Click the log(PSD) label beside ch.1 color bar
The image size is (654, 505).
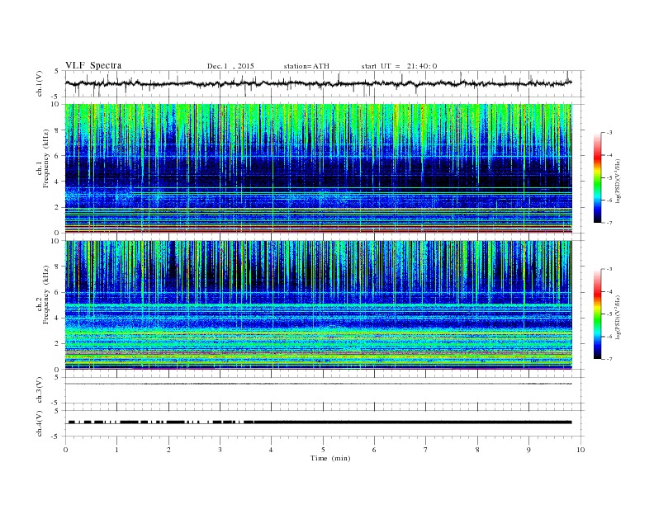(x=618, y=180)
